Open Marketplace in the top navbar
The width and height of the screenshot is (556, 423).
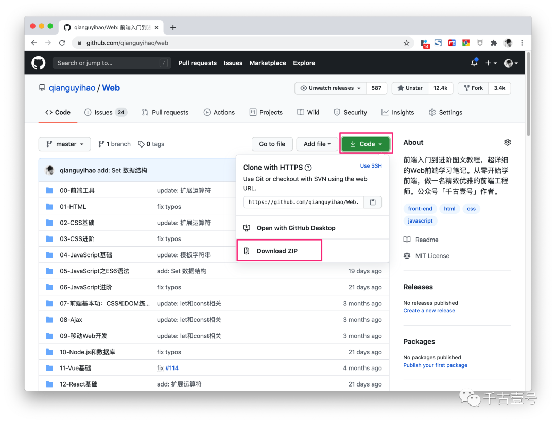pyautogui.click(x=268, y=63)
